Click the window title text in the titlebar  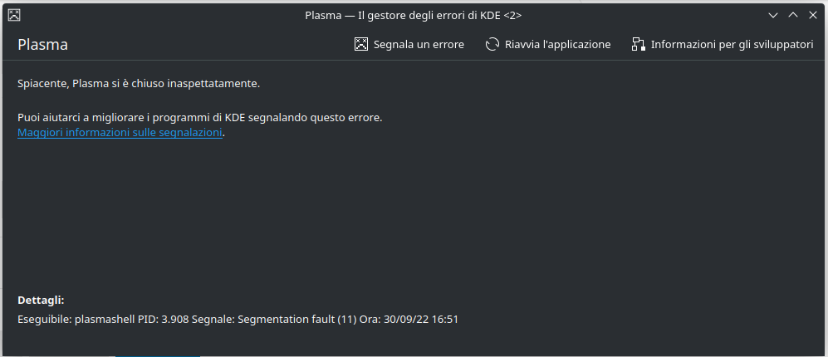tap(414, 15)
